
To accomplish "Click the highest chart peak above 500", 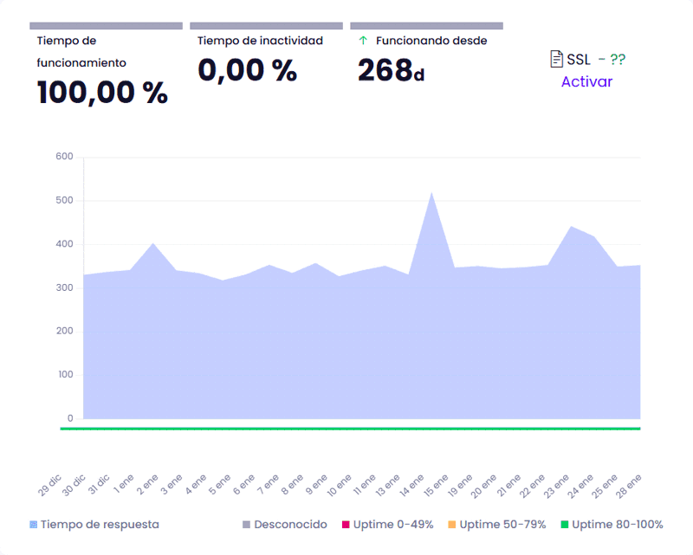I will click(431, 193).
